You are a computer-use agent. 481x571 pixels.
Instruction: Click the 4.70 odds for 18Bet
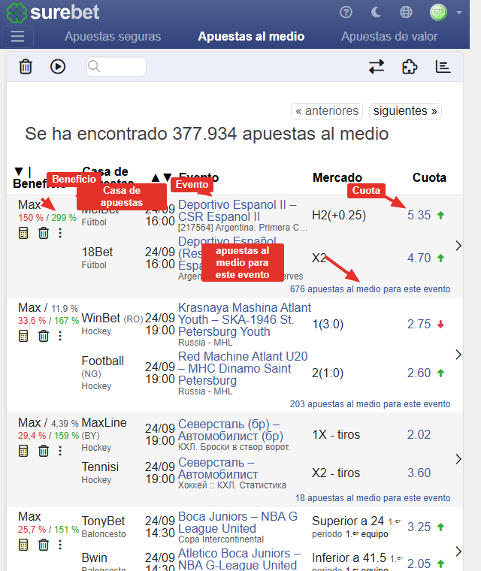[x=419, y=258]
